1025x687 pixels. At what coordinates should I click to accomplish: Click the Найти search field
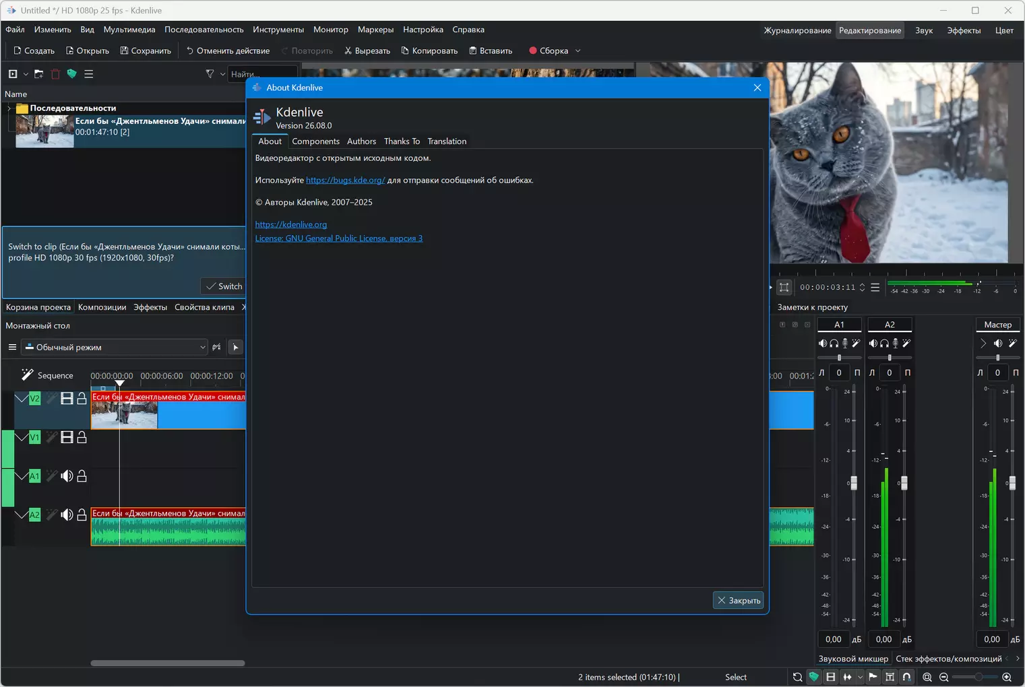(262, 74)
